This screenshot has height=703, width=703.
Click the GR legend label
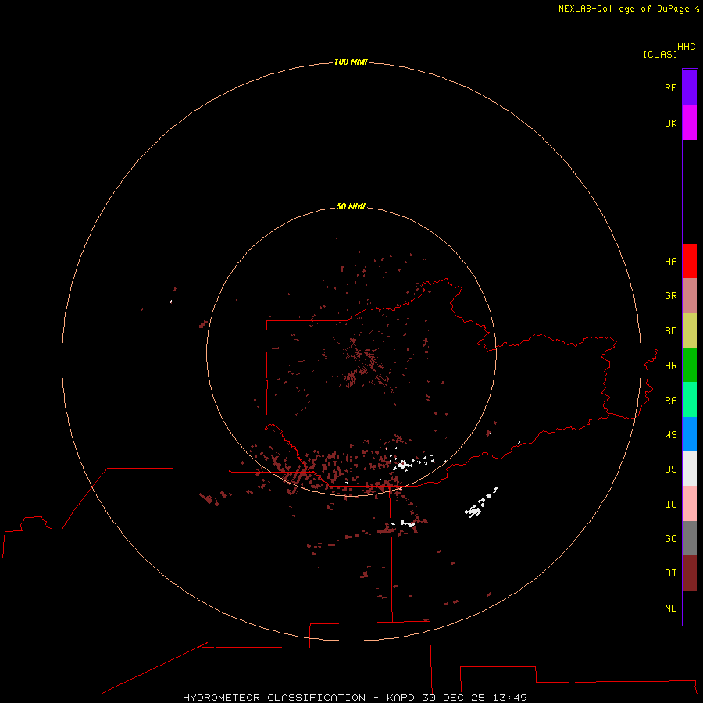click(x=671, y=296)
